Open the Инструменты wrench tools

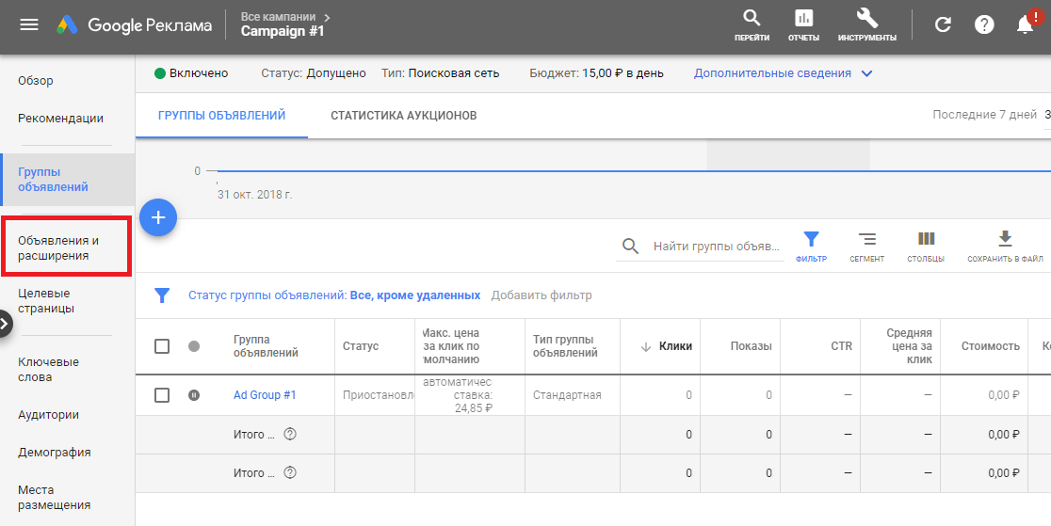click(866, 20)
